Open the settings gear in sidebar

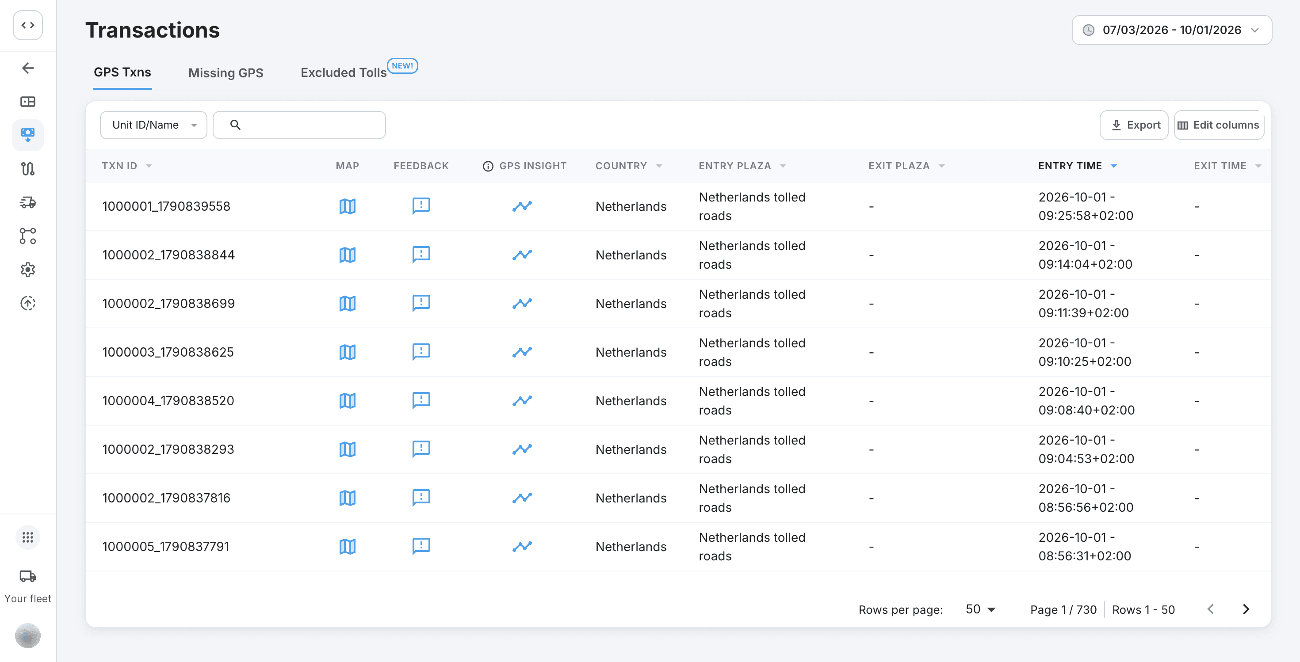tap(28, 270)
